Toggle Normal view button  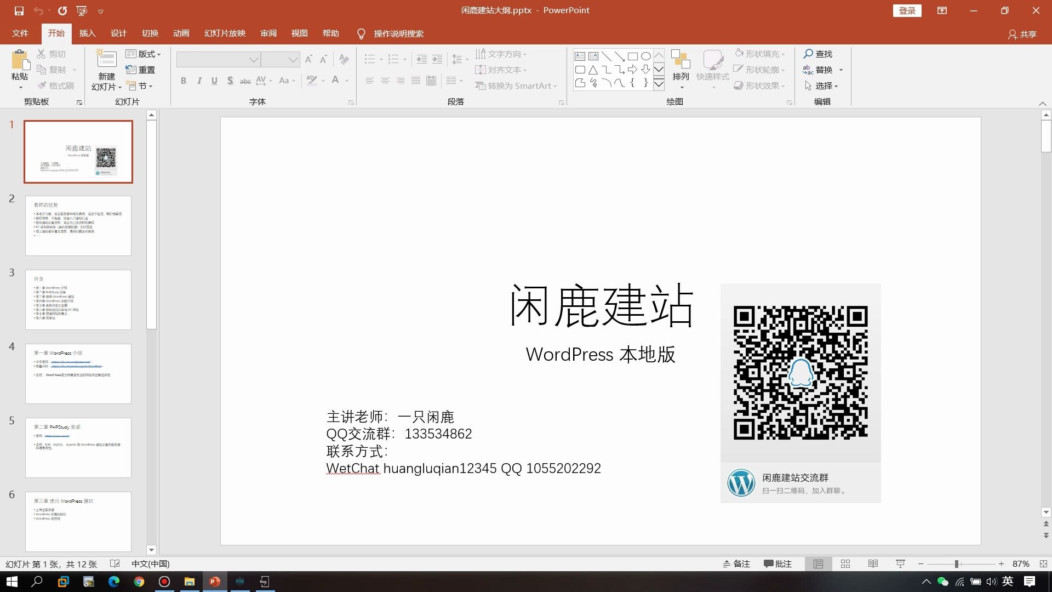click(x=818, y=563)
